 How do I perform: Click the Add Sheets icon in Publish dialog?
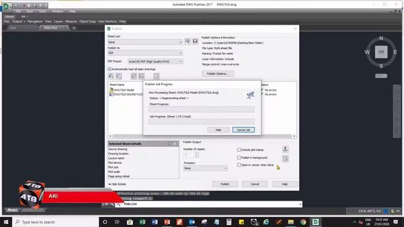(111, 76)
